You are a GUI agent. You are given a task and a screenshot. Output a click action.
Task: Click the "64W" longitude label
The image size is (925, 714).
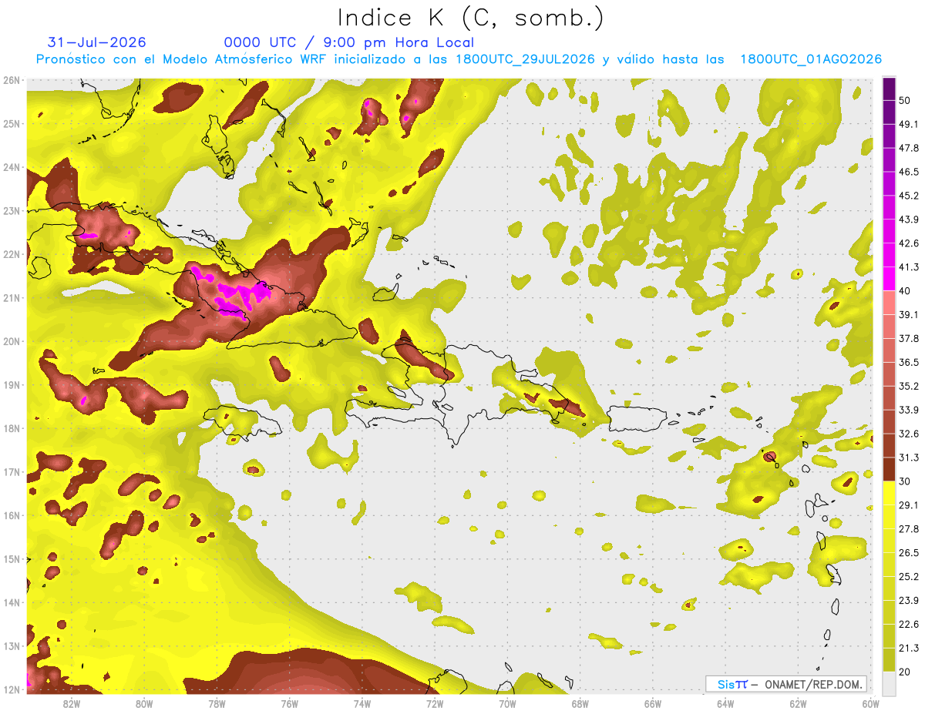tap(725, 703)
